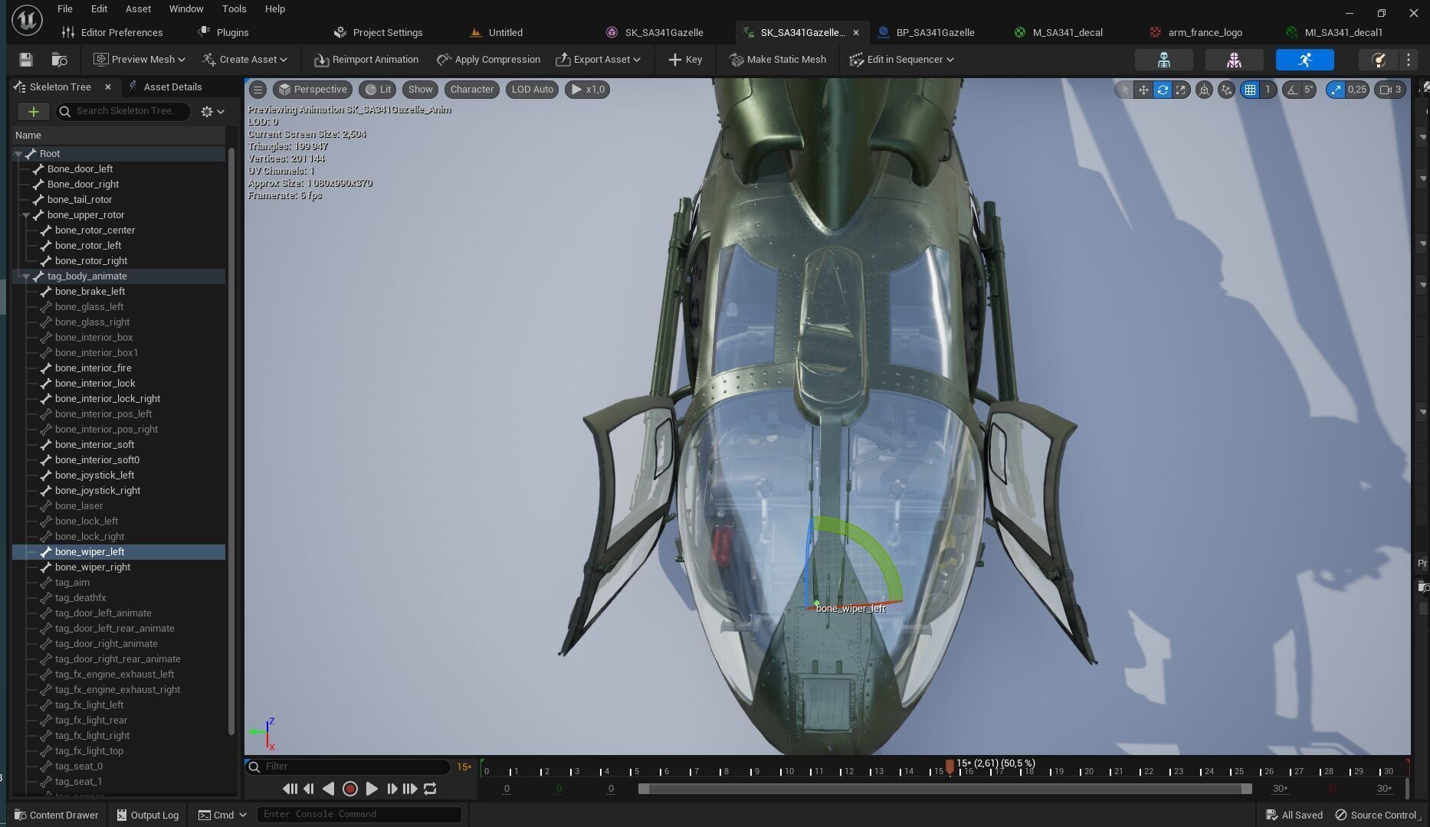
Task: Open the File menu
Action: click(65, 9)
